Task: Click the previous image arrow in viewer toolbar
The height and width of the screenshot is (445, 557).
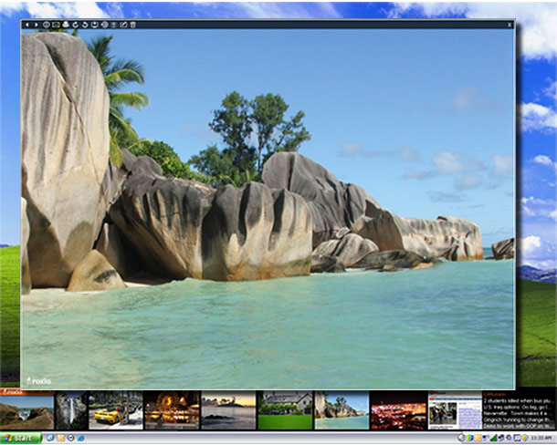Action: (x=27, y=25)
